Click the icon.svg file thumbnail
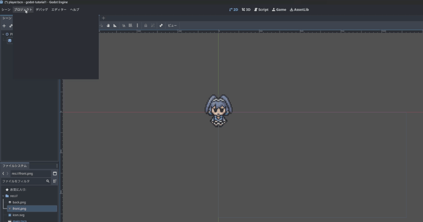The width and height of the screenshot is (423, 222). pyautogui.click(x=10, y=215)
